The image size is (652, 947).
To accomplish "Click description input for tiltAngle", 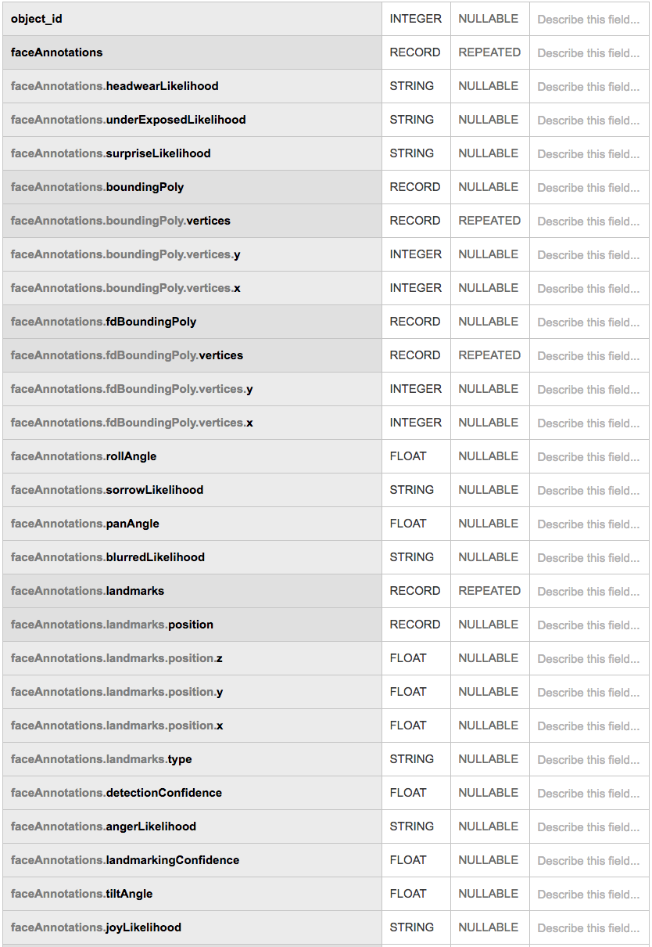I will 588,895.
